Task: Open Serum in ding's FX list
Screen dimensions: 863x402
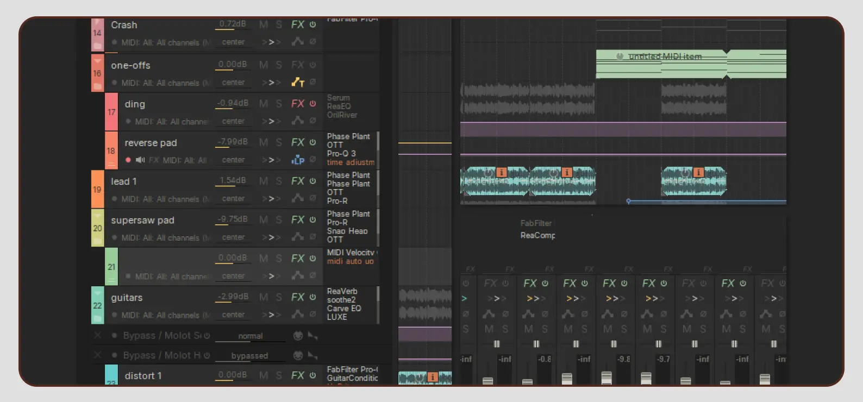Action: pos(339,98)
